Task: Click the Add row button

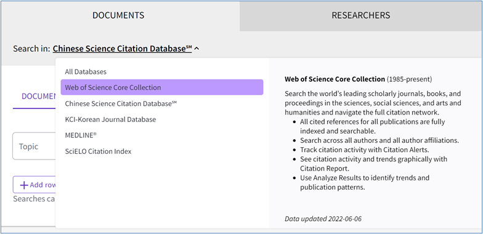Action: (34, 185)
